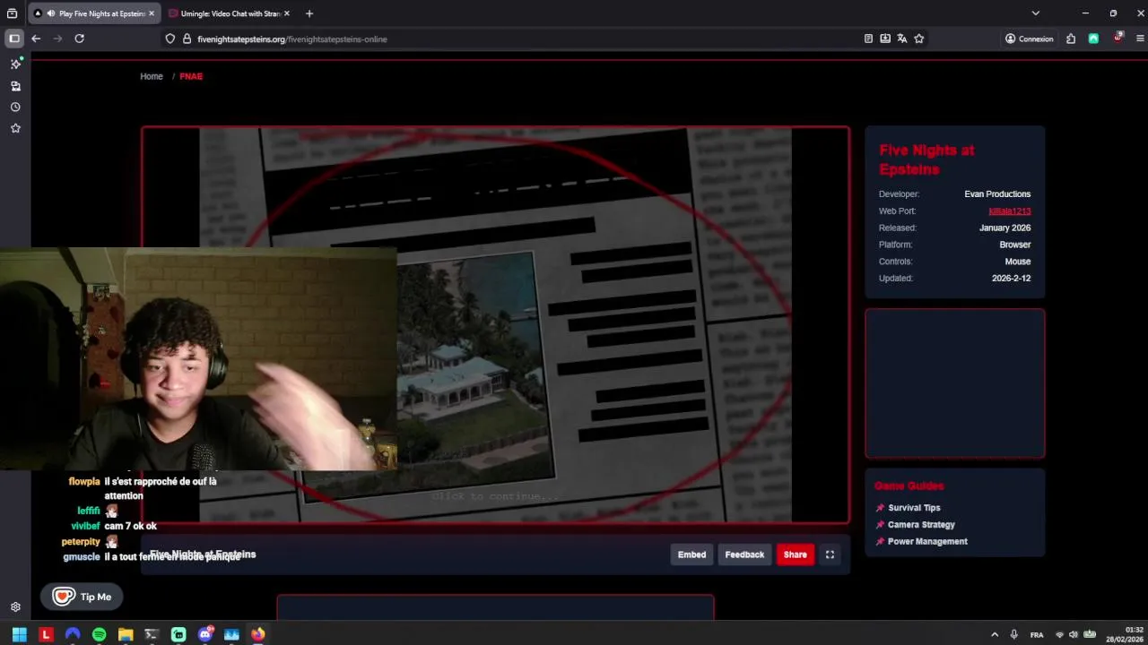Enter fullscreen for the game

(830, 555)
